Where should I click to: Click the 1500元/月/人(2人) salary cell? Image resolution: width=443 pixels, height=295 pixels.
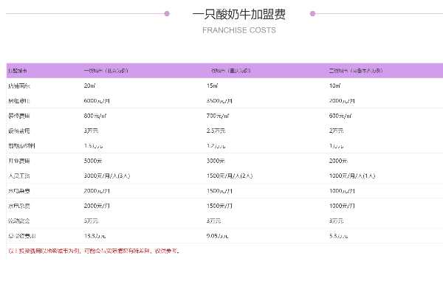230,176
